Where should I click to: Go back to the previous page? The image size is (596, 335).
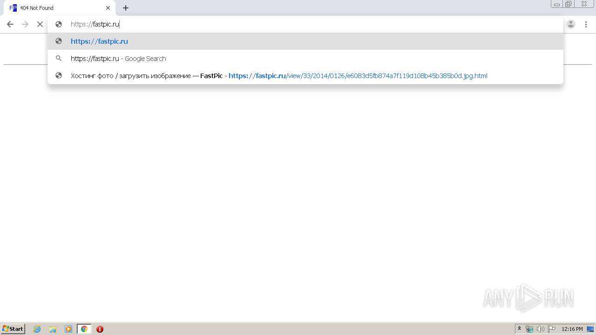point(10,24)
